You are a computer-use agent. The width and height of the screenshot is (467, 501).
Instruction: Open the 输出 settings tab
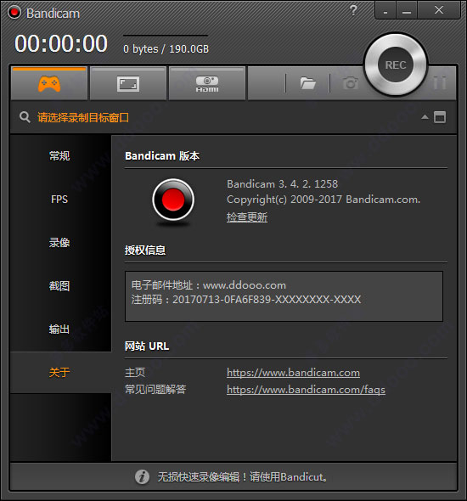(x=59, y=329)
